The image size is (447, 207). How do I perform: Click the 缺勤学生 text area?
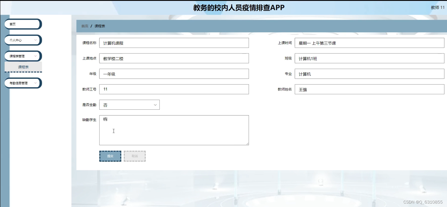tap(174, 130)
